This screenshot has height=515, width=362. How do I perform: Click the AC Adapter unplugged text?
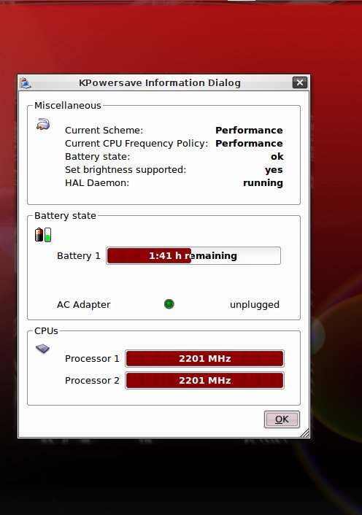(x=255, y=304)
